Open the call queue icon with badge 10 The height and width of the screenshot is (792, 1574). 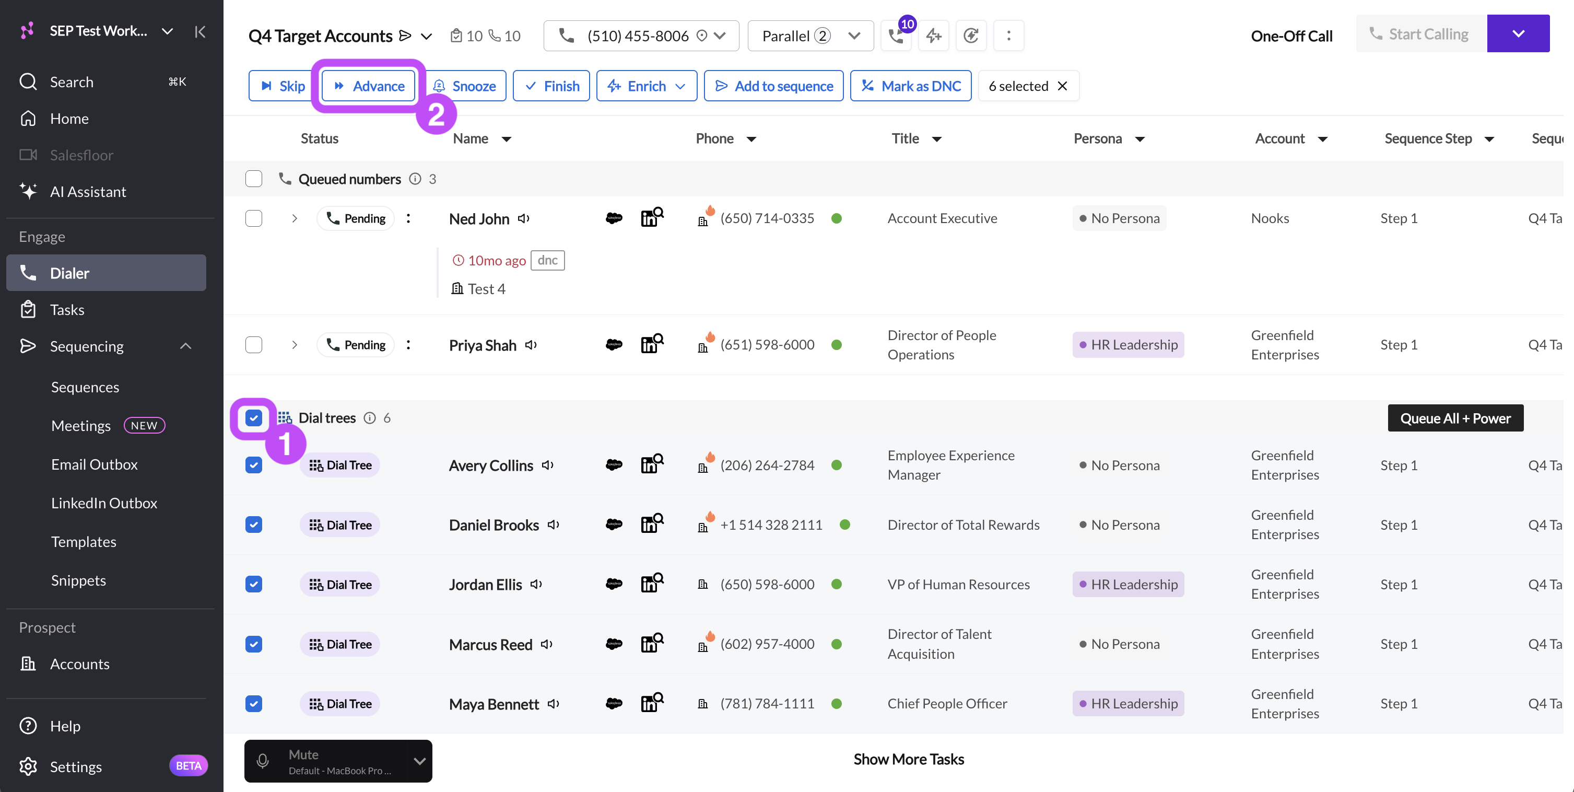point(896,36)
